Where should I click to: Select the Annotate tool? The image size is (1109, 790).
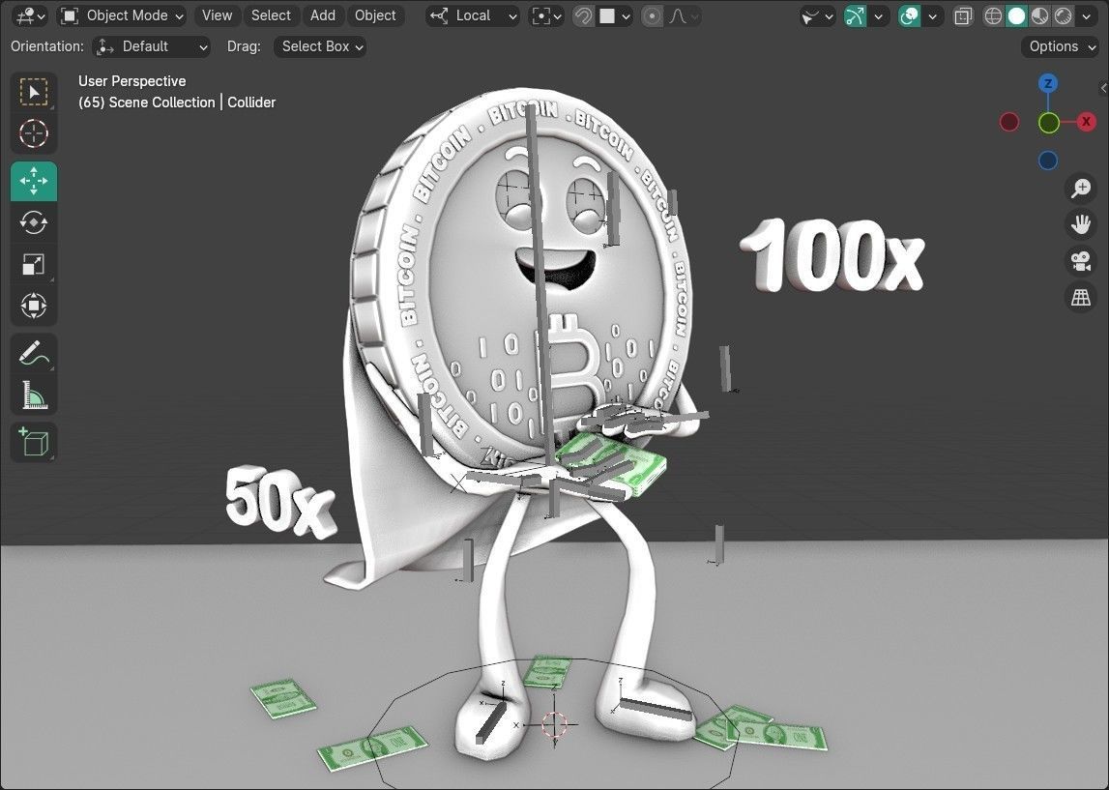click(33, 353)
